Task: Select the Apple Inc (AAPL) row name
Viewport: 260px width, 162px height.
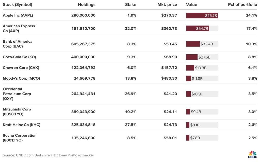Action: 18,15
